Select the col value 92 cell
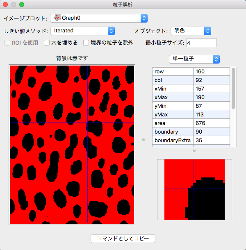Screen dimensions: 246x250 coord(212,80)
